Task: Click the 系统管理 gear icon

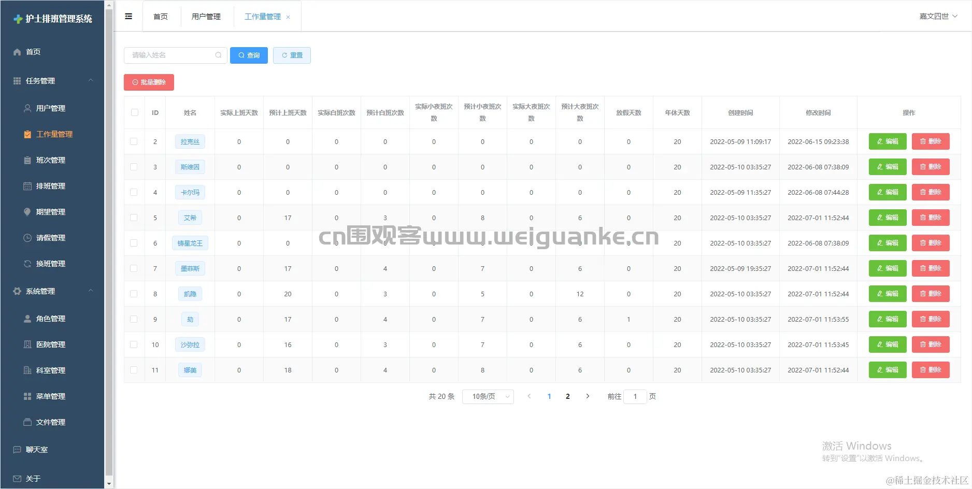Action: click(x=17, y=291)
